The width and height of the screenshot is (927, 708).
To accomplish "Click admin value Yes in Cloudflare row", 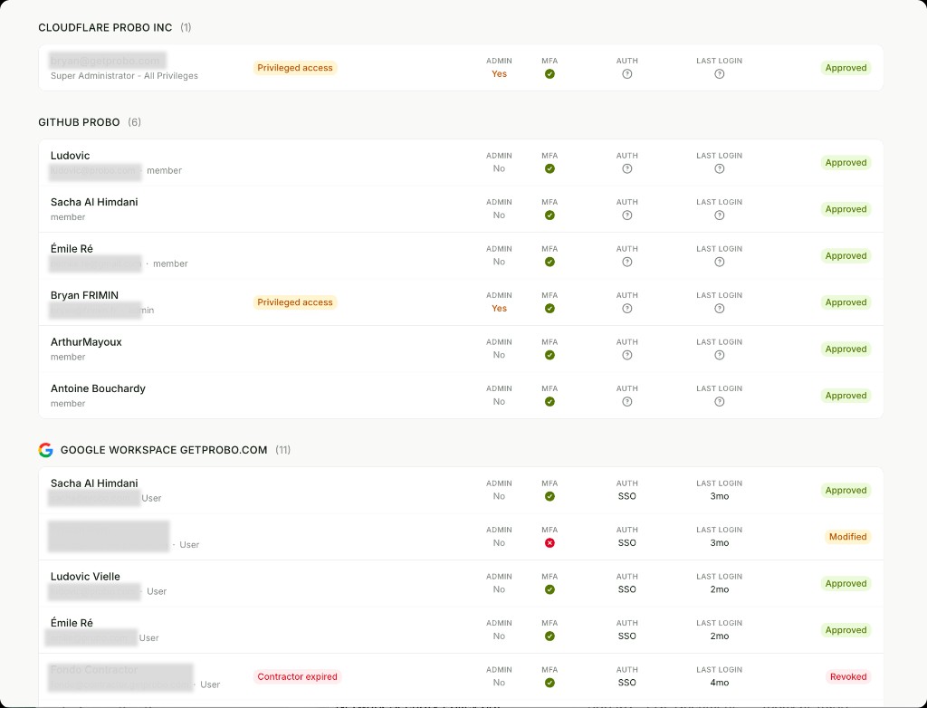I will pyautogui.click(x=500, y=74).
